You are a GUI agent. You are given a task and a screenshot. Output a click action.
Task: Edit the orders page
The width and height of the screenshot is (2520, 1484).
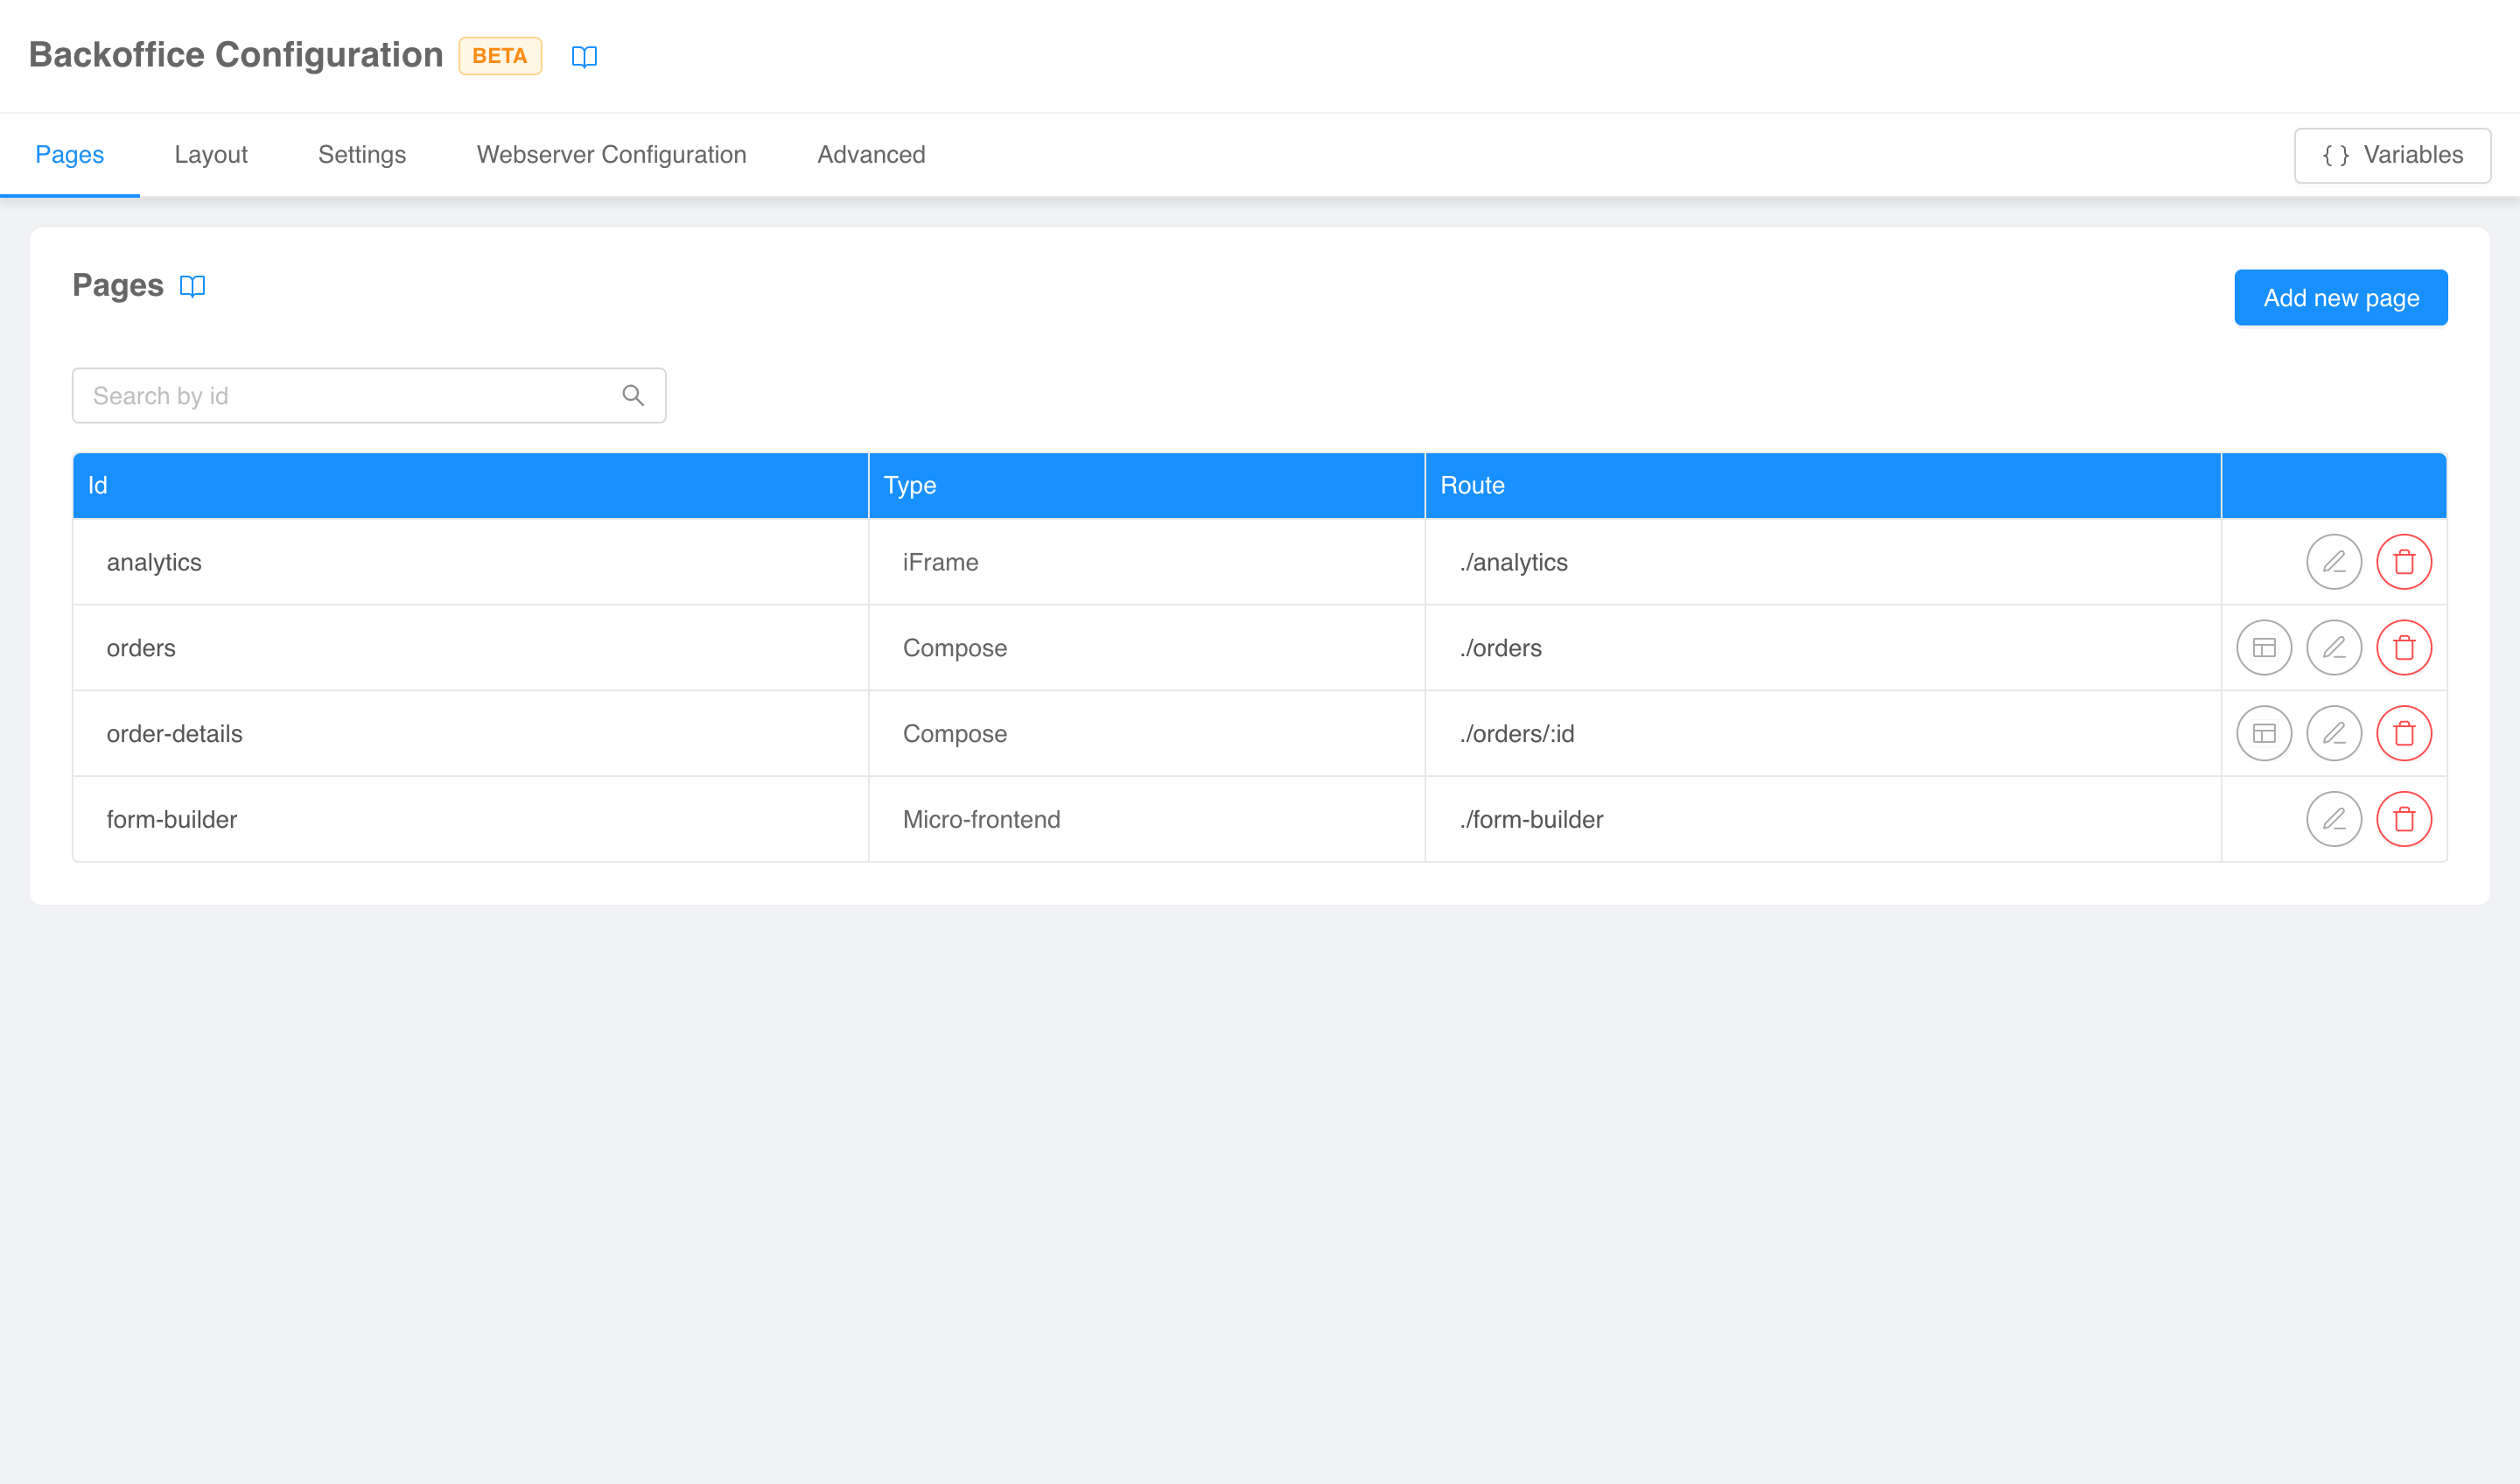click(2333, 648)
